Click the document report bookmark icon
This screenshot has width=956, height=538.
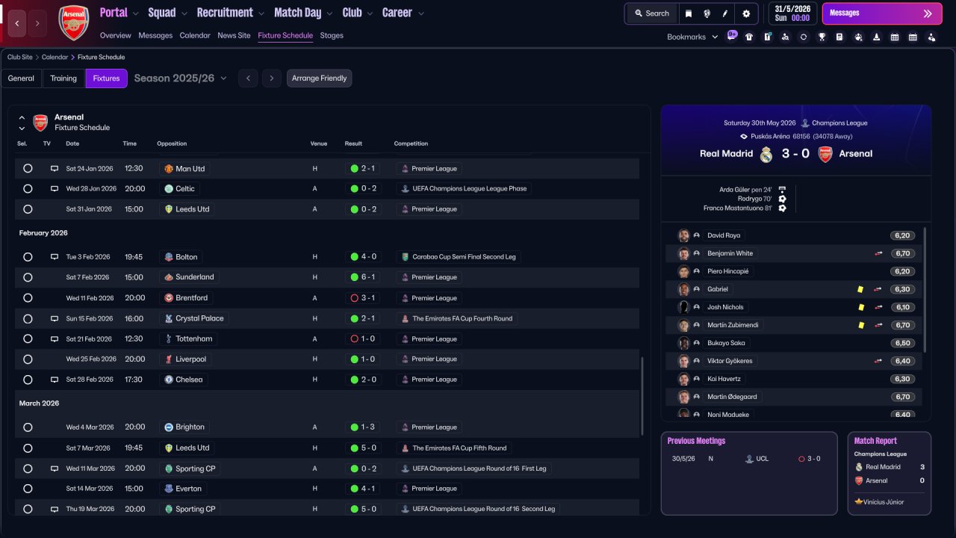click(x=839, y=37)
